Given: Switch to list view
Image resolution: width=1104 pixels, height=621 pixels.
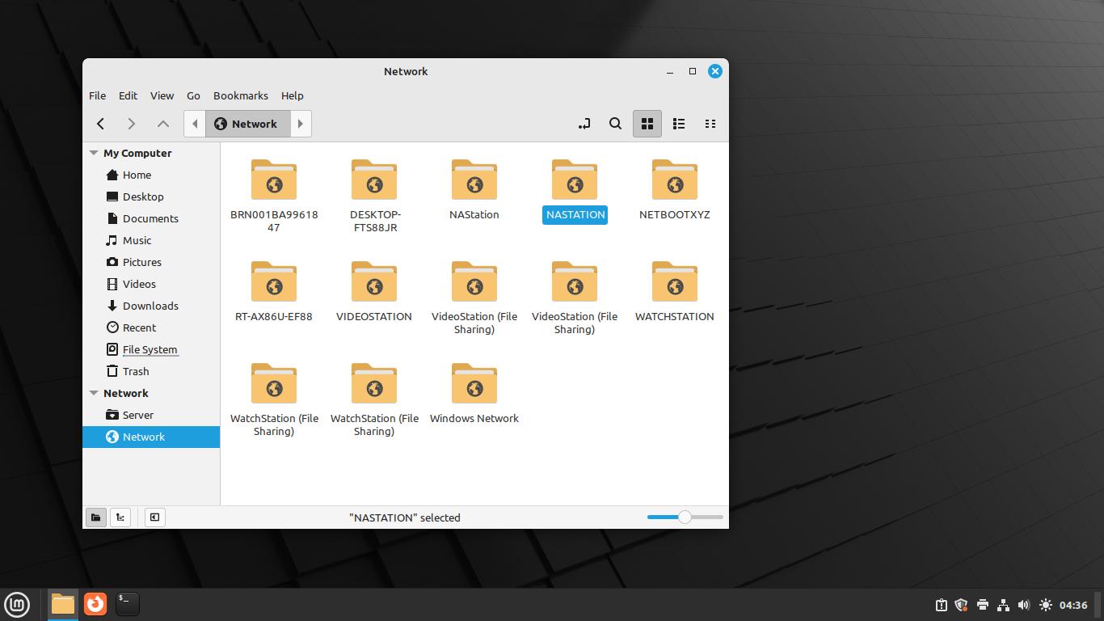Looking at the screenshot, I should point(679,124).
